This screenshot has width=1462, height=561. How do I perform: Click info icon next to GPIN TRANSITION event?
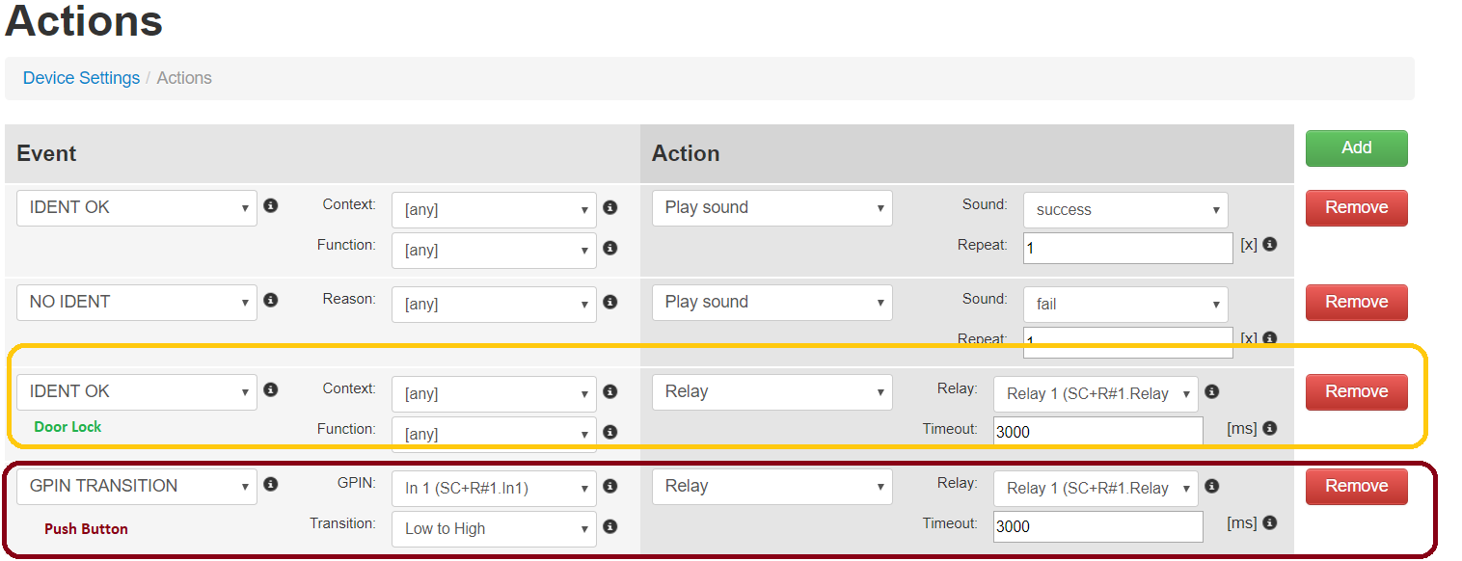click(271, 485)
